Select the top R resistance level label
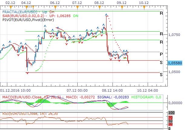This screenshot has width=185, height=130. click(x=161, y=13)
